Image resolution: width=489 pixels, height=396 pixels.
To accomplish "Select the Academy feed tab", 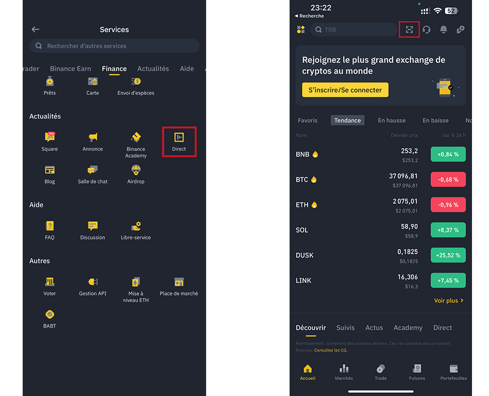I will (408, 327).
